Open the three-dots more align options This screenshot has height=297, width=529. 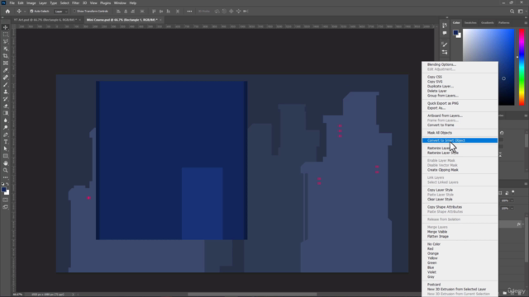[x=189, y=11]
